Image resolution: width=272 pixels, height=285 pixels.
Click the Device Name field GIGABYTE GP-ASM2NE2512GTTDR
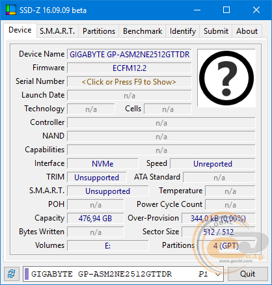(129, 55)
